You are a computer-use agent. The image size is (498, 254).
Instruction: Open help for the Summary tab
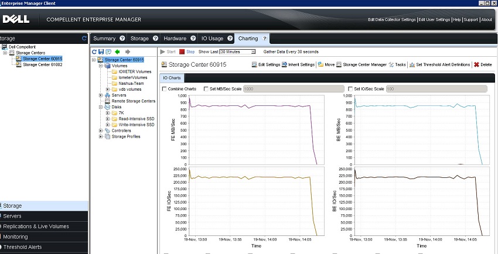[x=122, y=39]
